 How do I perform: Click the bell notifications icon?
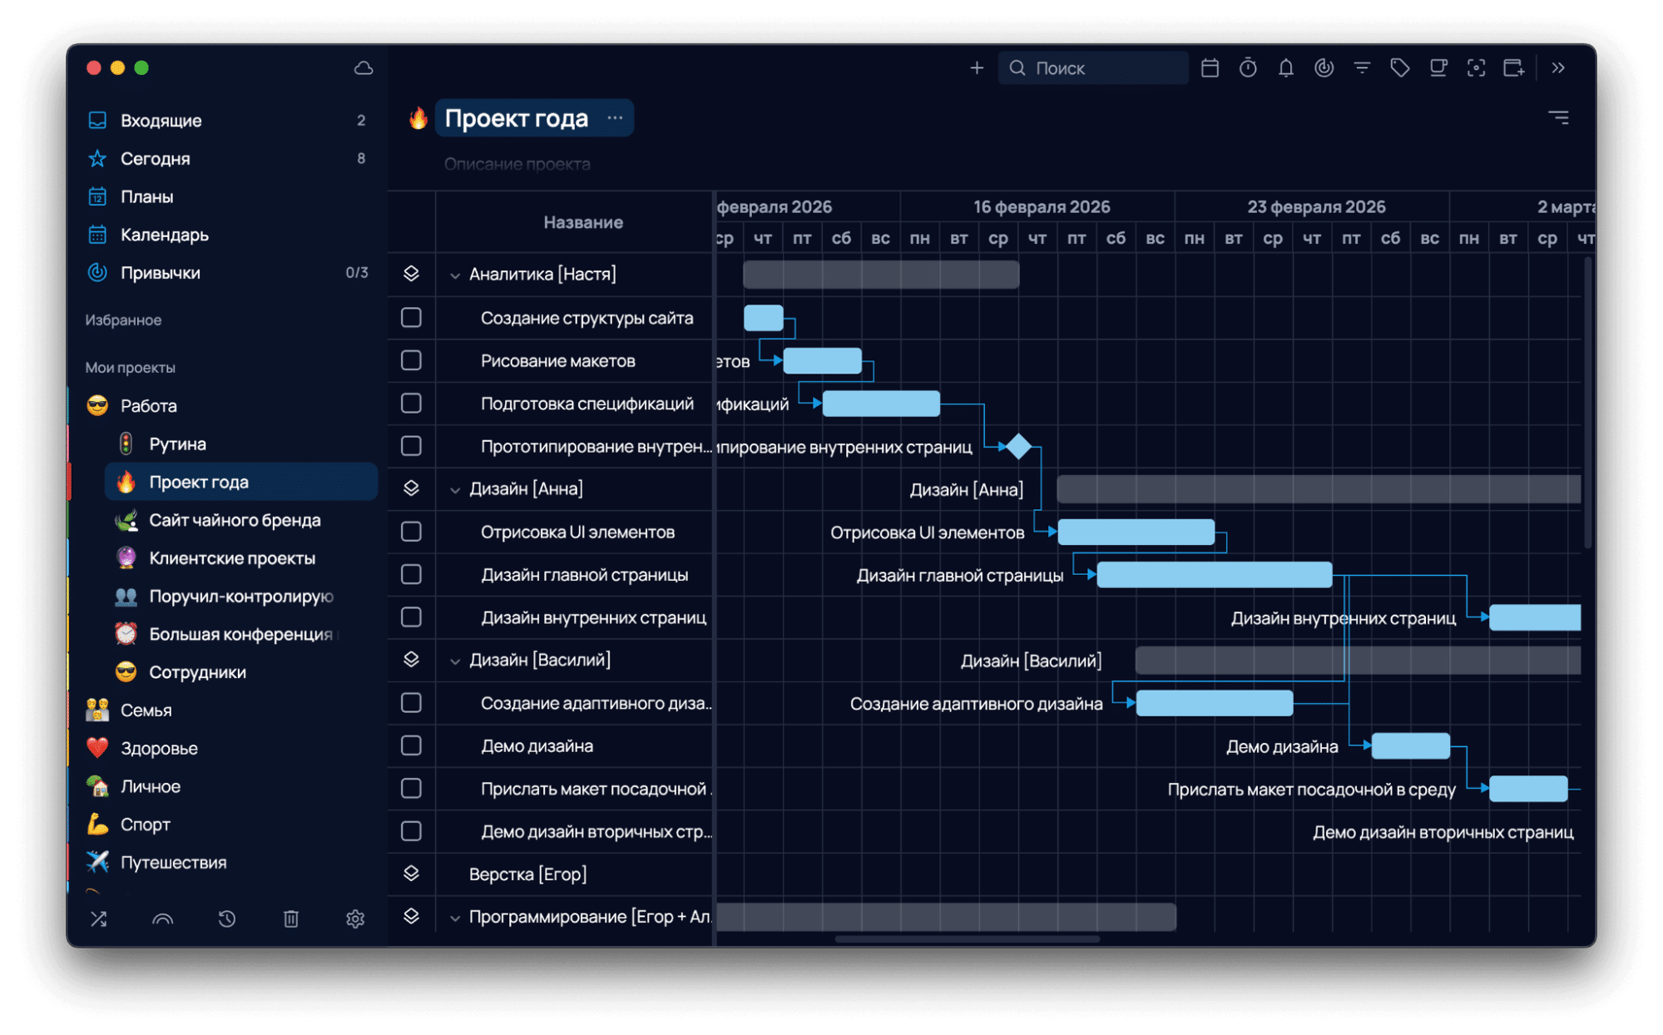(x=1286, y=68)
